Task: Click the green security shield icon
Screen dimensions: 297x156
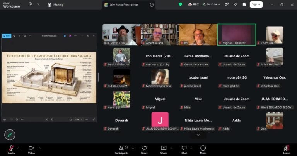Action: pyautogui.click(x=181, y=4)
